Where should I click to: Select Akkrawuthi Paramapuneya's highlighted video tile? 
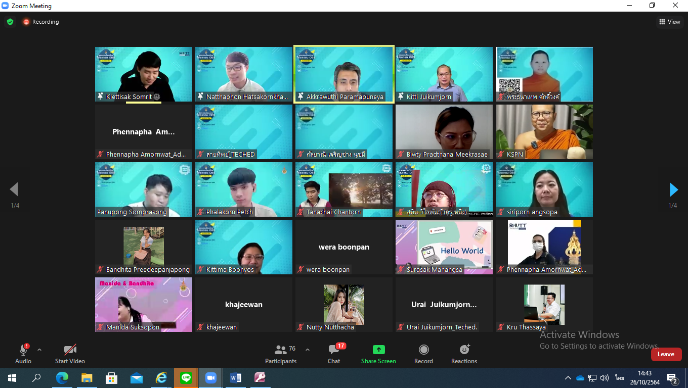pyautogui.click(x=344, y=74)
